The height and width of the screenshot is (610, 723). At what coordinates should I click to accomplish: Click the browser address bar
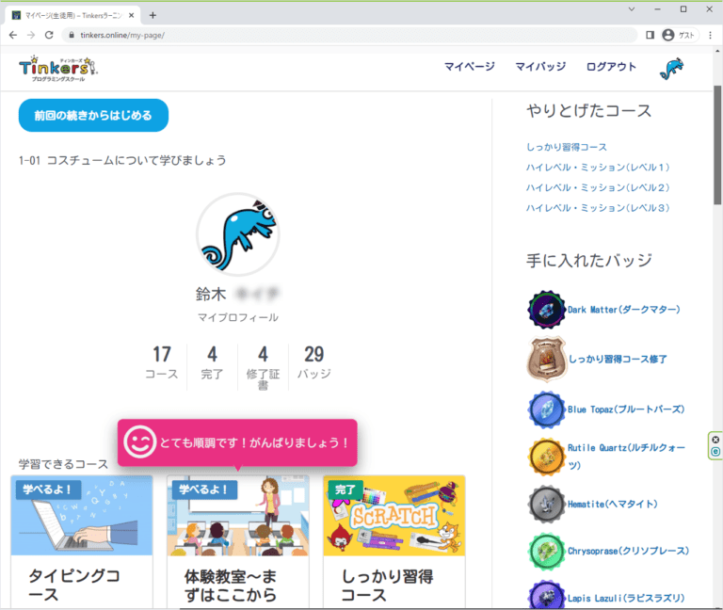tap(348, 35)
